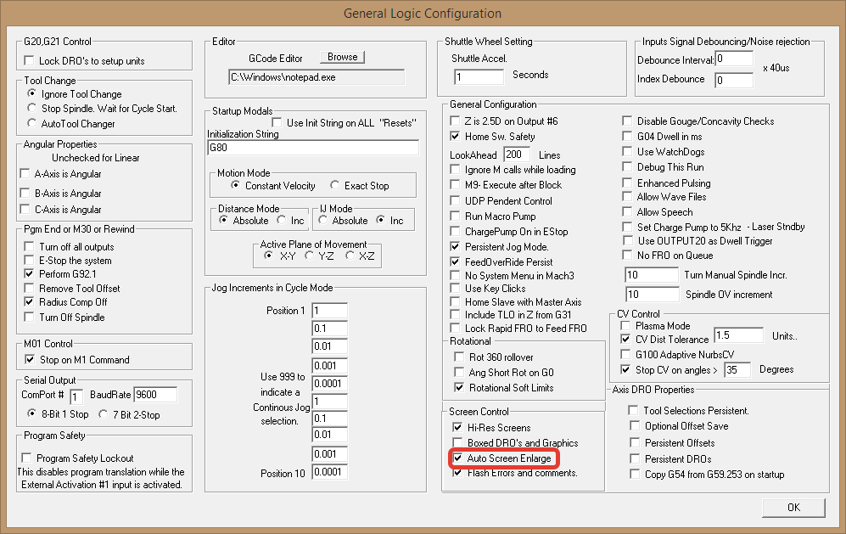The height and width of the screenshot is (534, 846).
Task: Select Absolute in IJ Mode
Action: 322,220
